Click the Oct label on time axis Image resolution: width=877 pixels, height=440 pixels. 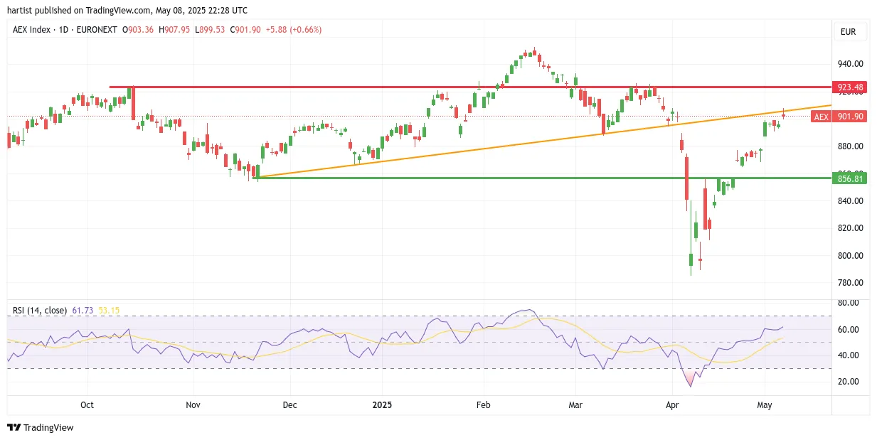click(x=87, y=405)
